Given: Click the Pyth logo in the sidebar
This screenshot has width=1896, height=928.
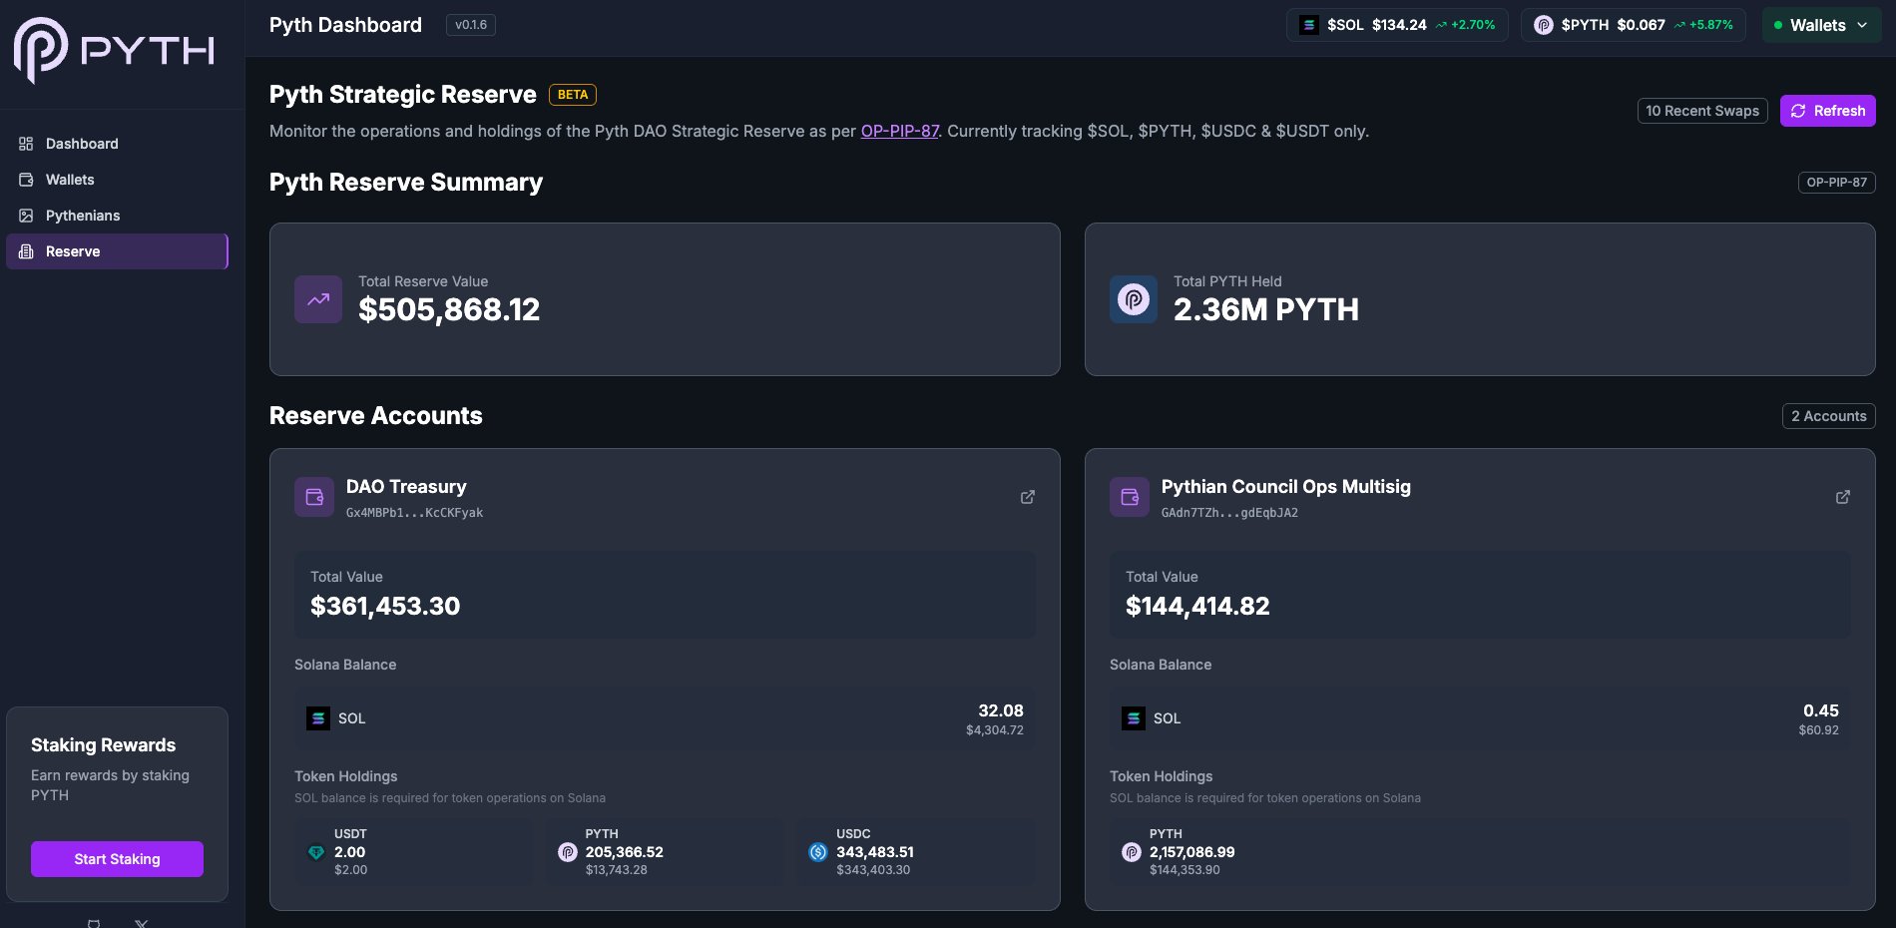Looking at the screenshot, I should point(114,50).
